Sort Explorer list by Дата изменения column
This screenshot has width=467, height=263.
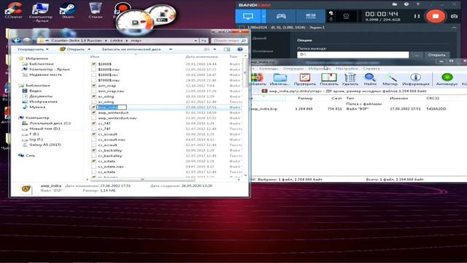coord(201,57)
